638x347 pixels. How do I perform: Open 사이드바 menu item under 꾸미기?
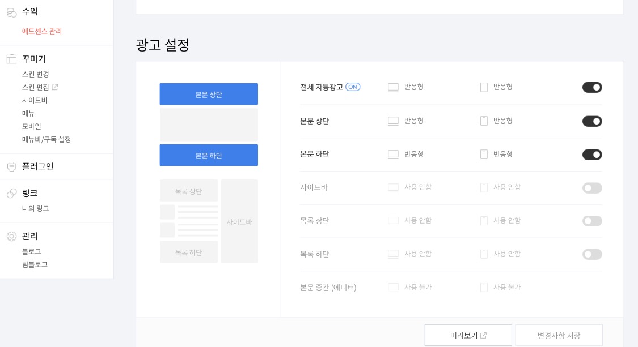click(35, 100)
